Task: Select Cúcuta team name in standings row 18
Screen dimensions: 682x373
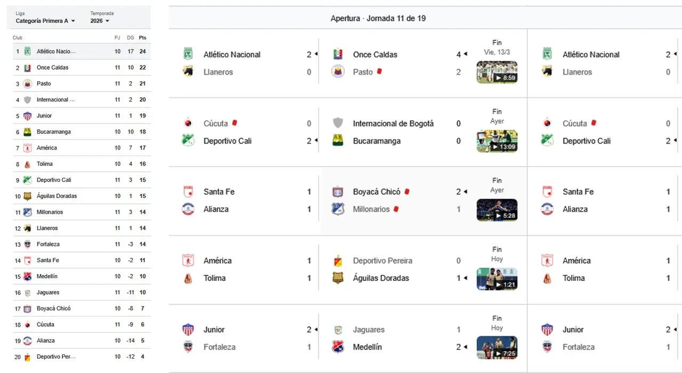Action: (45, 325)
